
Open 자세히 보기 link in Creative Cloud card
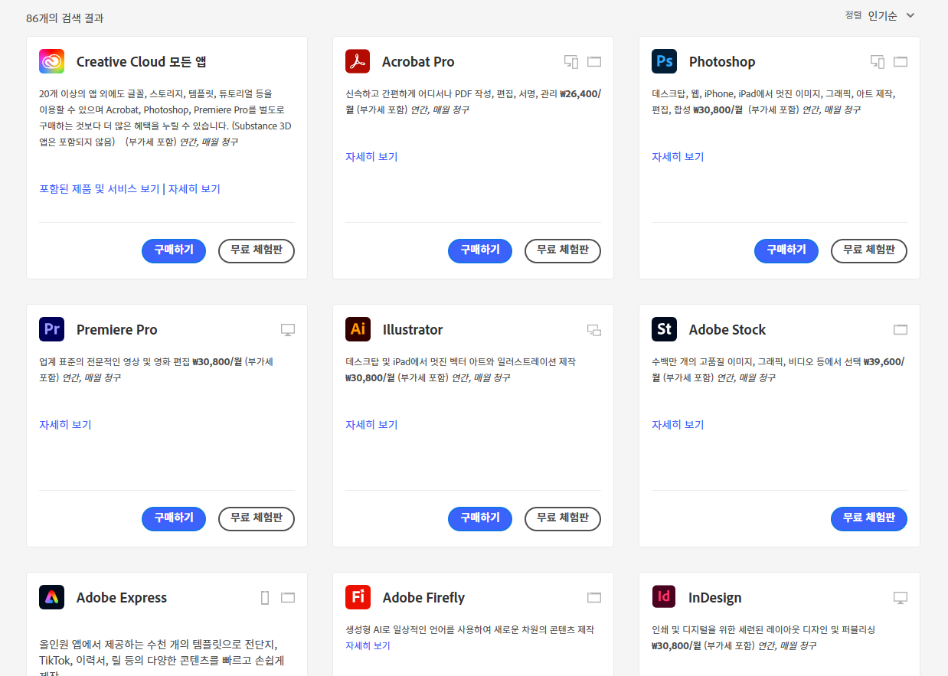click(x=195, y=189)
